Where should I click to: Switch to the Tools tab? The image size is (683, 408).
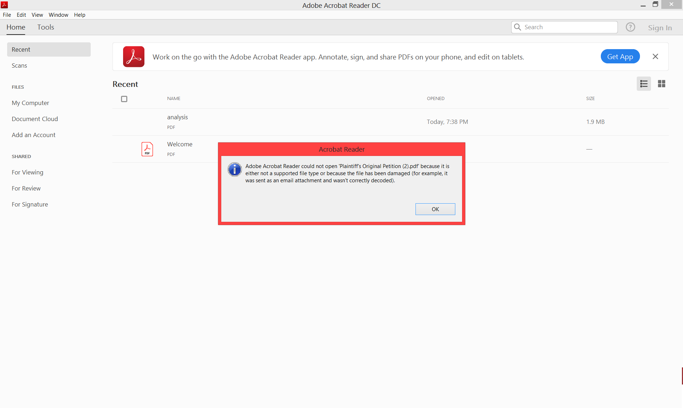click(46, 27)
